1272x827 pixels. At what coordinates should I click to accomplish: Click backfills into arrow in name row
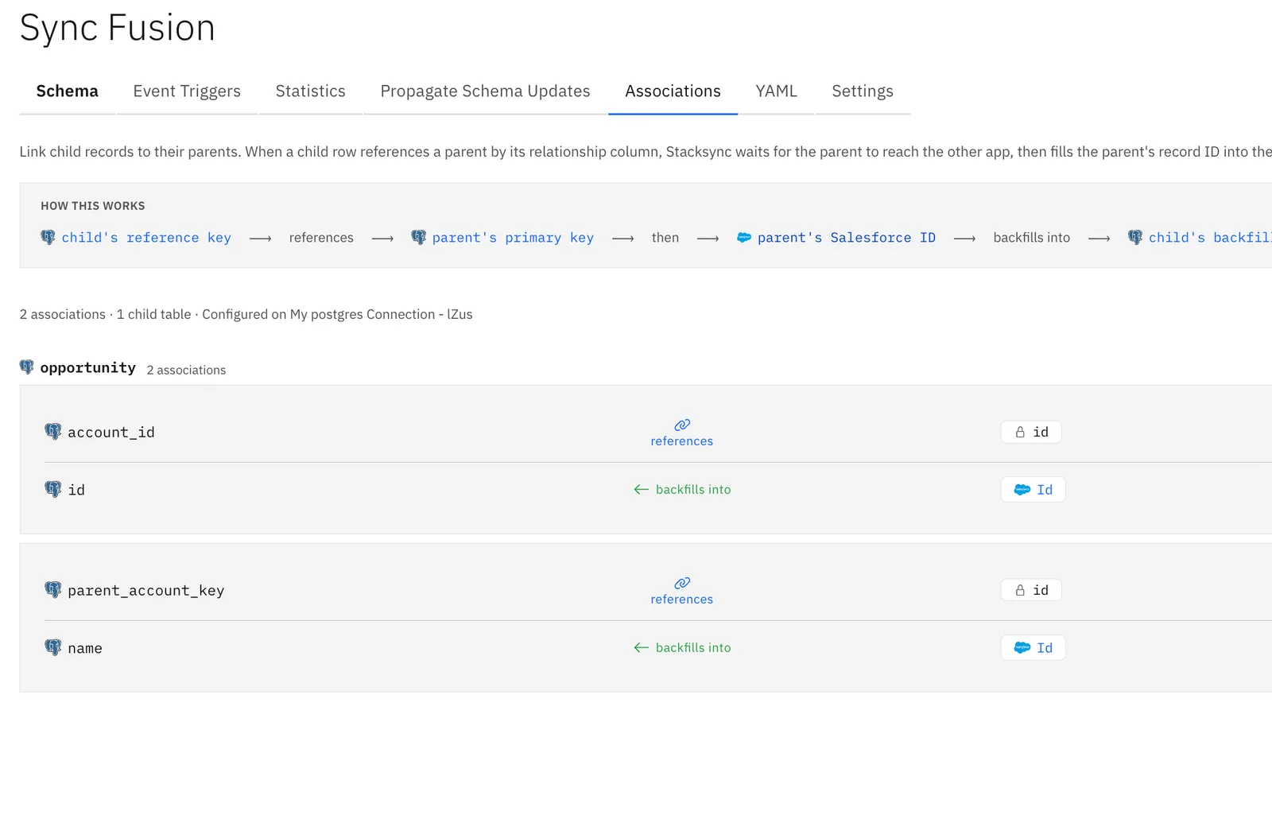click(x=642, y=648)
